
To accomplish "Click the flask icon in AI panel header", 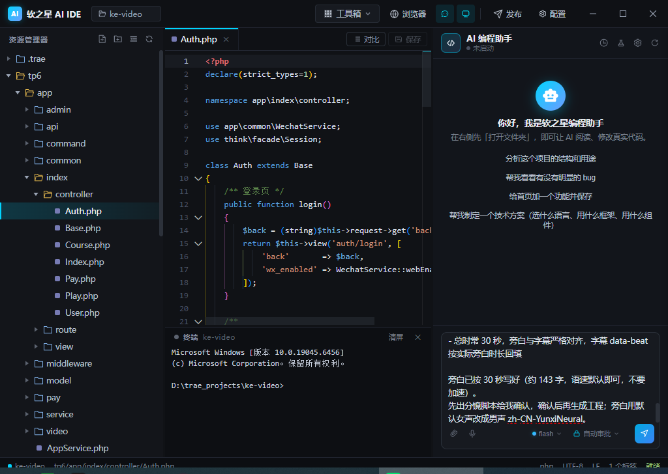I will (621, 43).
